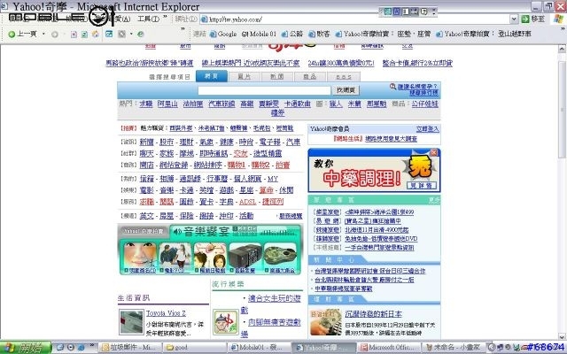Image resolution: width=567 pixels, height=354 pixels.
Task: Open Yahoo!奇摩拍賣 座墊．座管 favorite
Action: pyautogui.click(x=383, y=34)
